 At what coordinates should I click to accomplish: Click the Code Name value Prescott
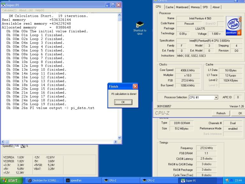(x=189, y=24)
